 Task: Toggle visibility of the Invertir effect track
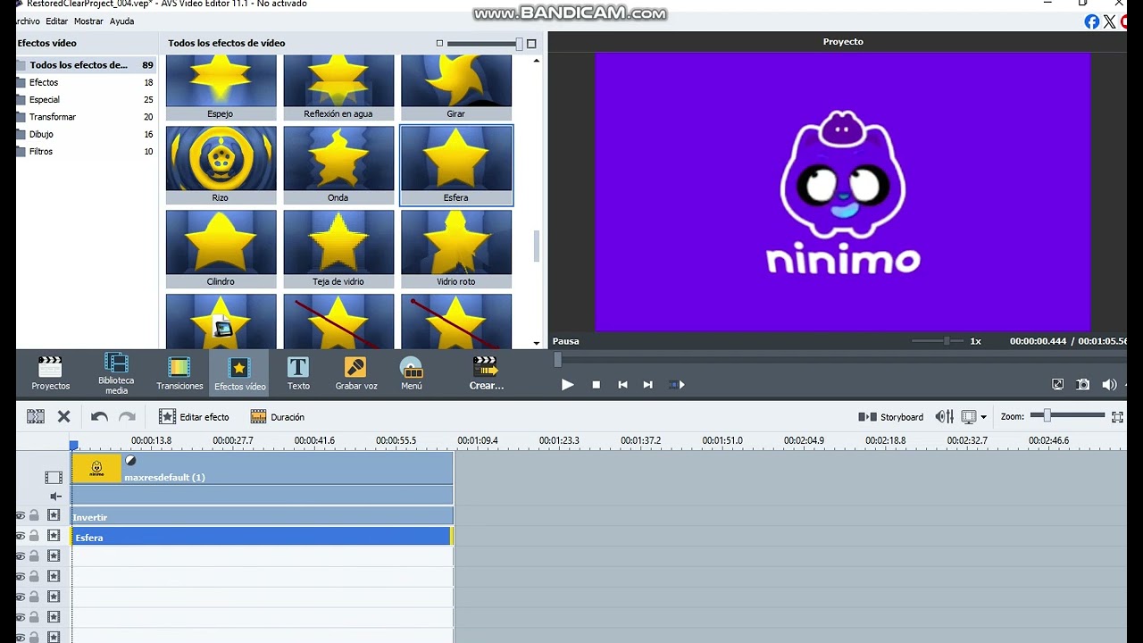pos(20,515)
